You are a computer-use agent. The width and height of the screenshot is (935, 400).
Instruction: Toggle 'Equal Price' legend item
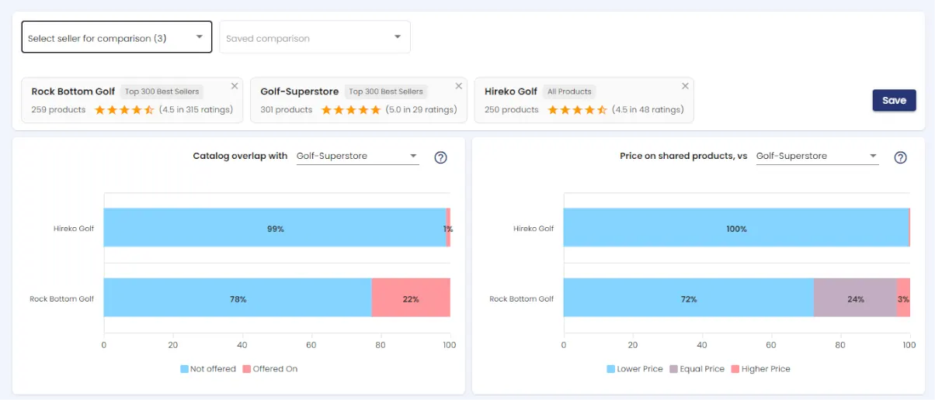pyautogui.click(x=697, y=369)
